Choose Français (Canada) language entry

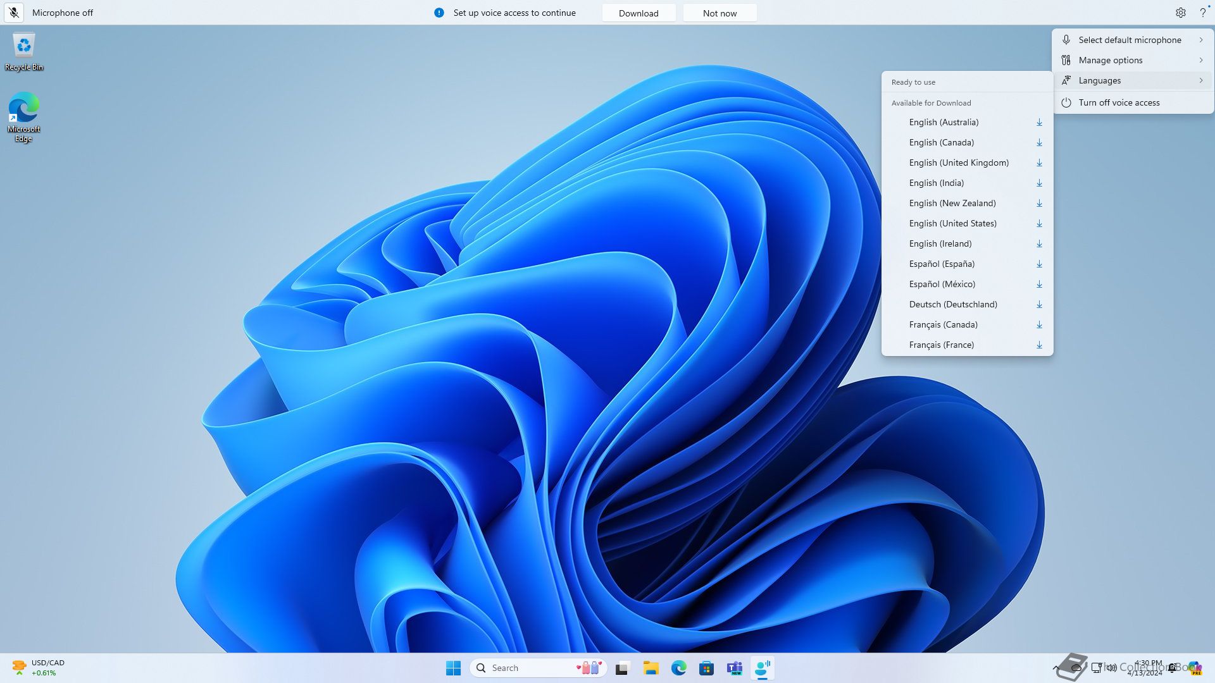point(967,324)
